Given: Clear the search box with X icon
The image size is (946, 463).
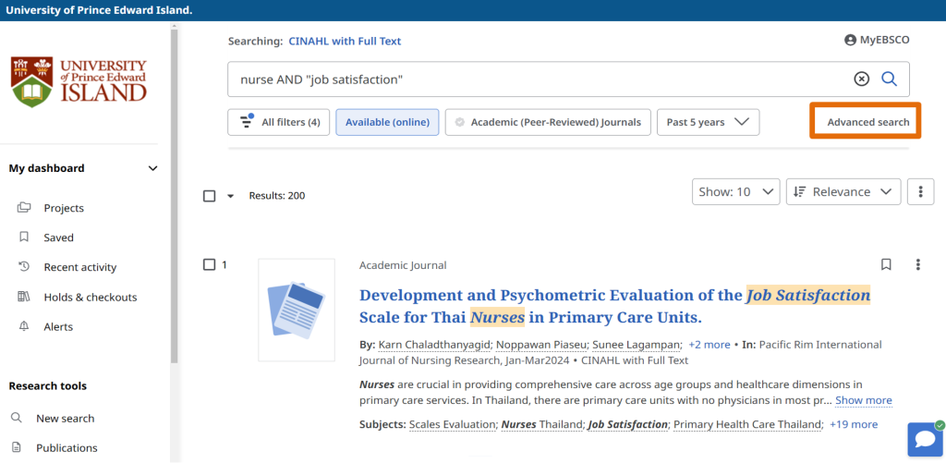Looking at the screenshot, I should [861, 79].
